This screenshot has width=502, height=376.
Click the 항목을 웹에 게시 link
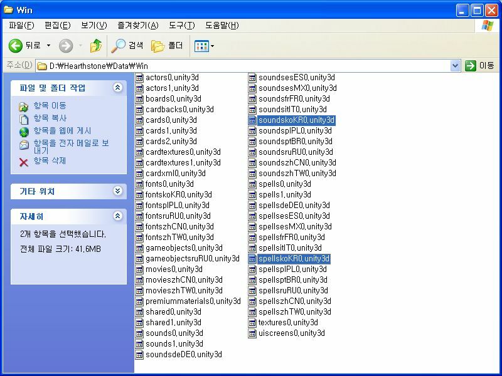click(x=62, y=131)
